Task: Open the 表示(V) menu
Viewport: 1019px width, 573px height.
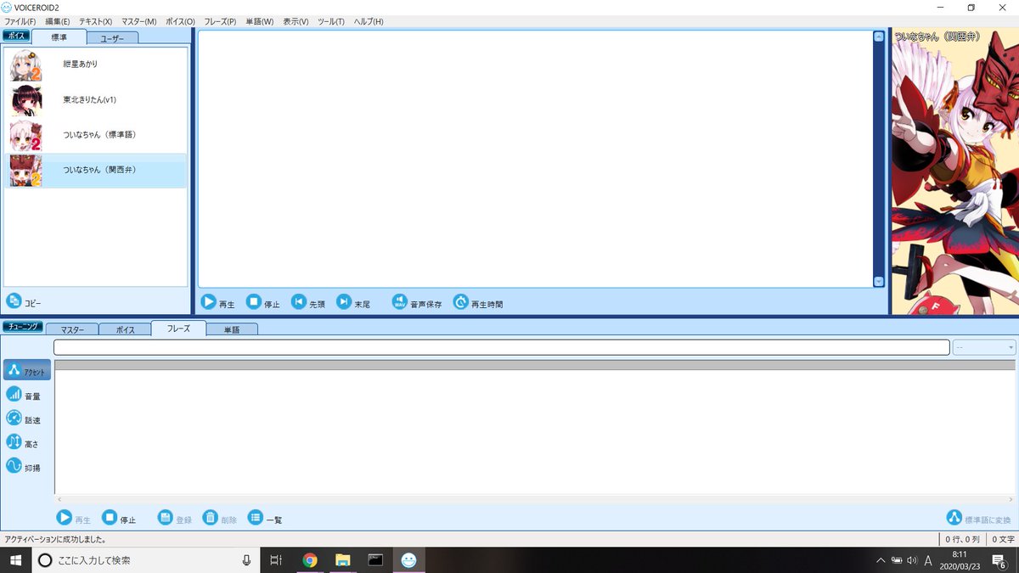Action: 296,21
